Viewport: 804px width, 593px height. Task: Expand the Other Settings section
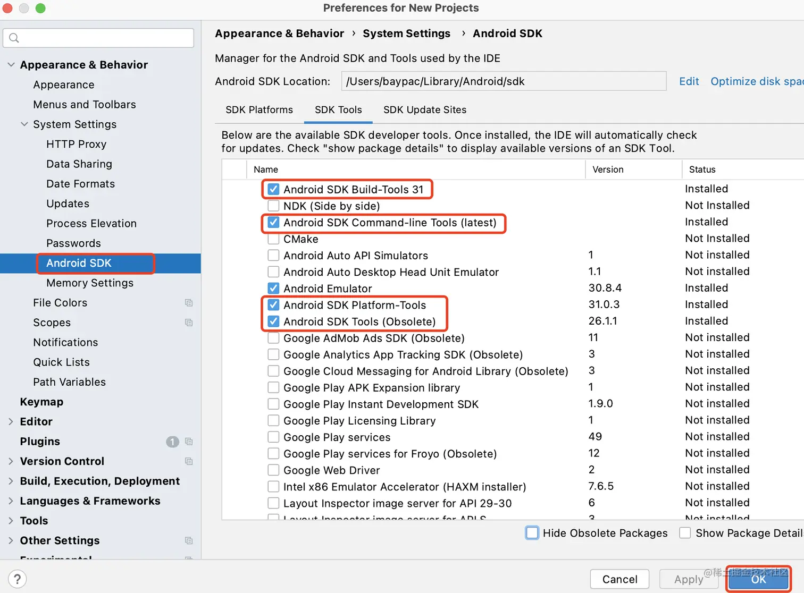(11, 540)
